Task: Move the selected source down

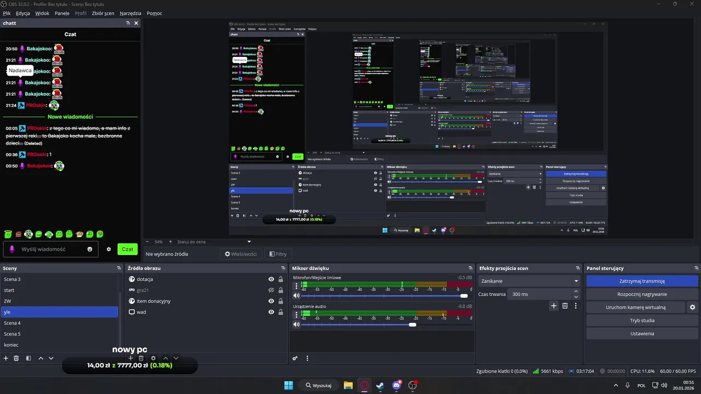Action: (x=176, y=358)
